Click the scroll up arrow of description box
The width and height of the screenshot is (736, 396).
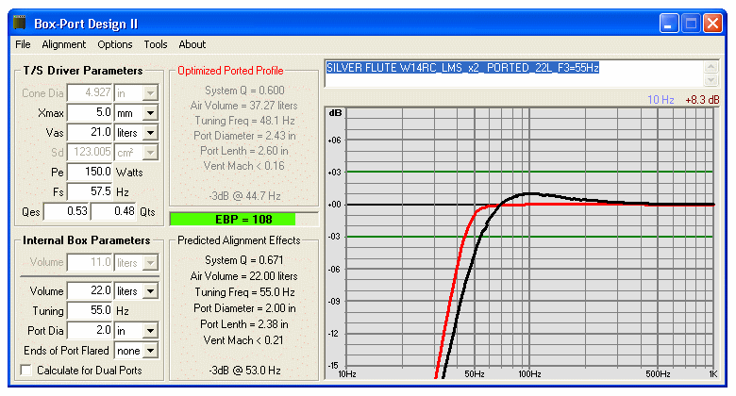pos(711,67)
